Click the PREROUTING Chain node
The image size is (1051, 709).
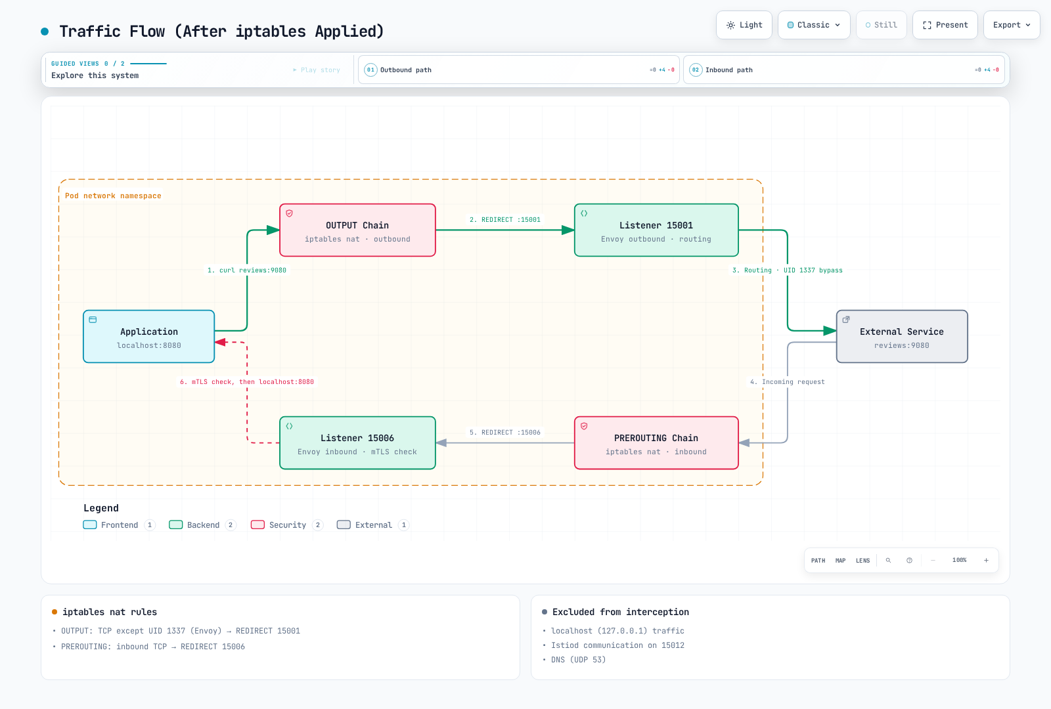[656, 442]
